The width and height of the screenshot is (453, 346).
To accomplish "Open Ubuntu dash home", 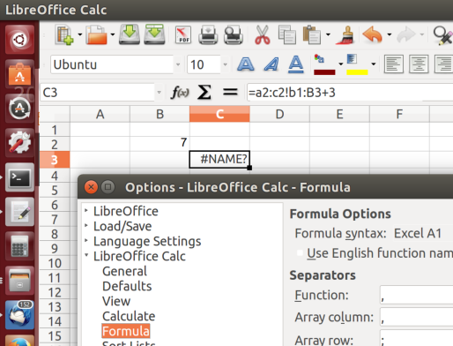I will coord(19,40).
